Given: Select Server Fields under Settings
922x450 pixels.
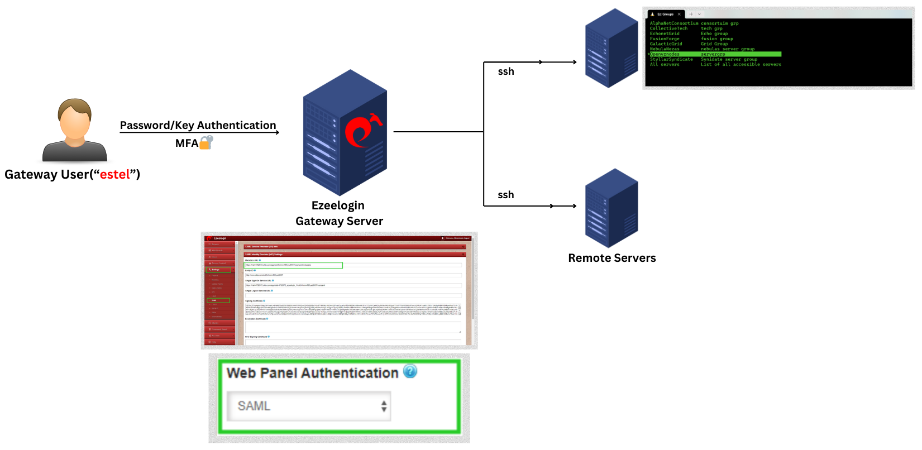Looking at the screenshot, I should click(x=217, y=317).
